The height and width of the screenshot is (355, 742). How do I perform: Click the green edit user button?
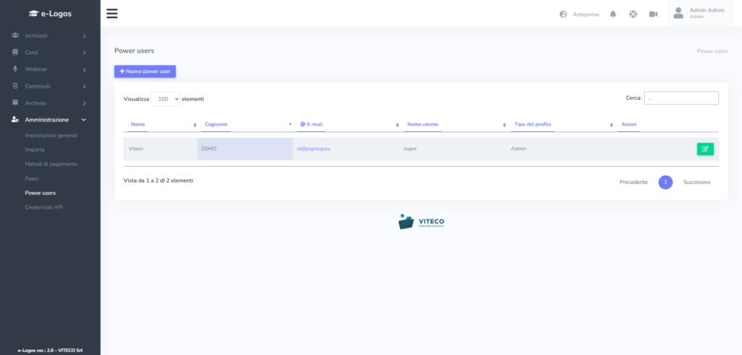coord(704,149)
